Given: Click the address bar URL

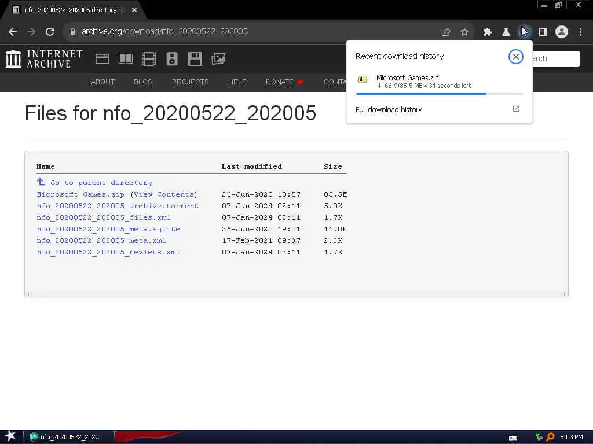Looking at the screenshot, I should click(x=164, y=31).
